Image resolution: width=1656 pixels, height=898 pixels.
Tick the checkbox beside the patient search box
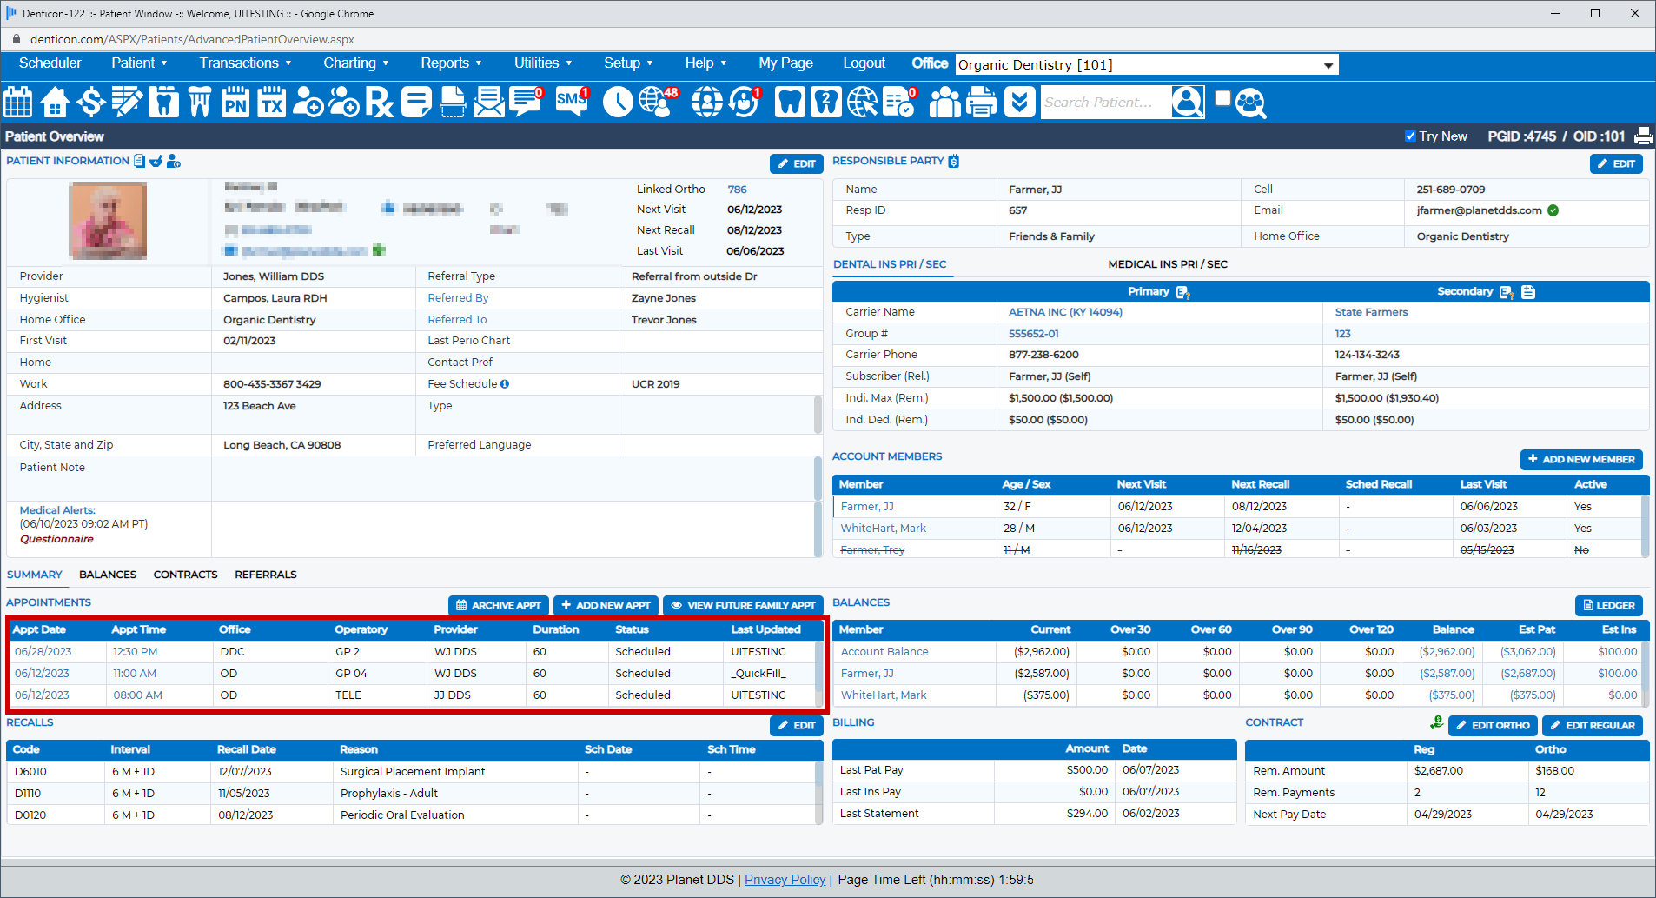click(1223, 98)
